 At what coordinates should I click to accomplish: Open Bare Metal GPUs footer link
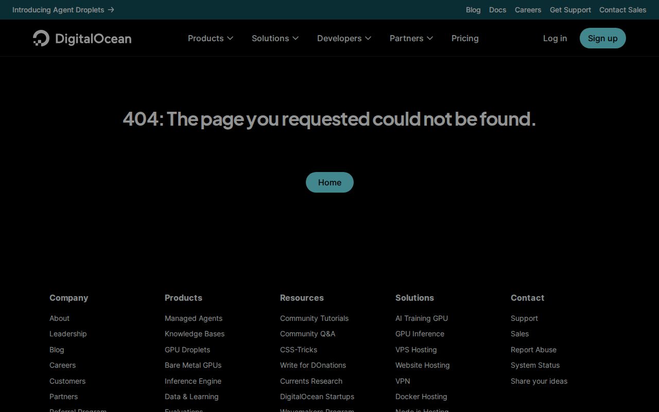[x=193, y=365]
